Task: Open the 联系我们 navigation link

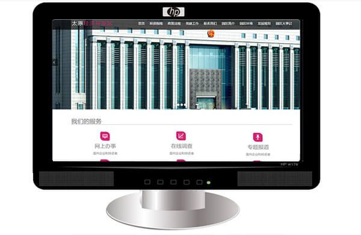Action: pos(210,23)
